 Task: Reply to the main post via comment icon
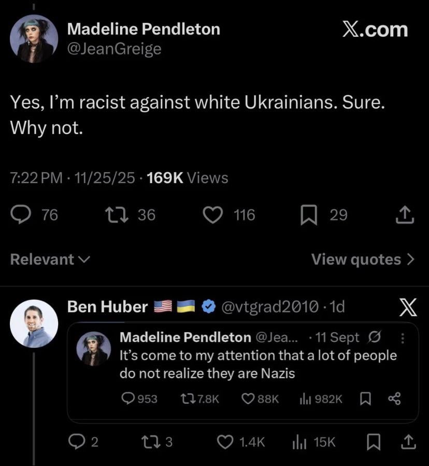point(20,215)
